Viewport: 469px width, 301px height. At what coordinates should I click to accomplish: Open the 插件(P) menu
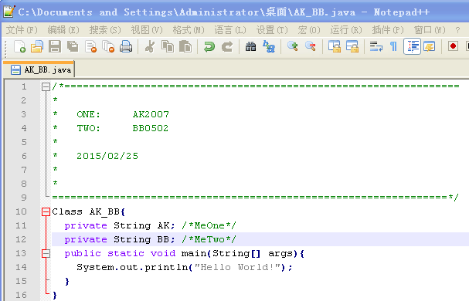388,30
